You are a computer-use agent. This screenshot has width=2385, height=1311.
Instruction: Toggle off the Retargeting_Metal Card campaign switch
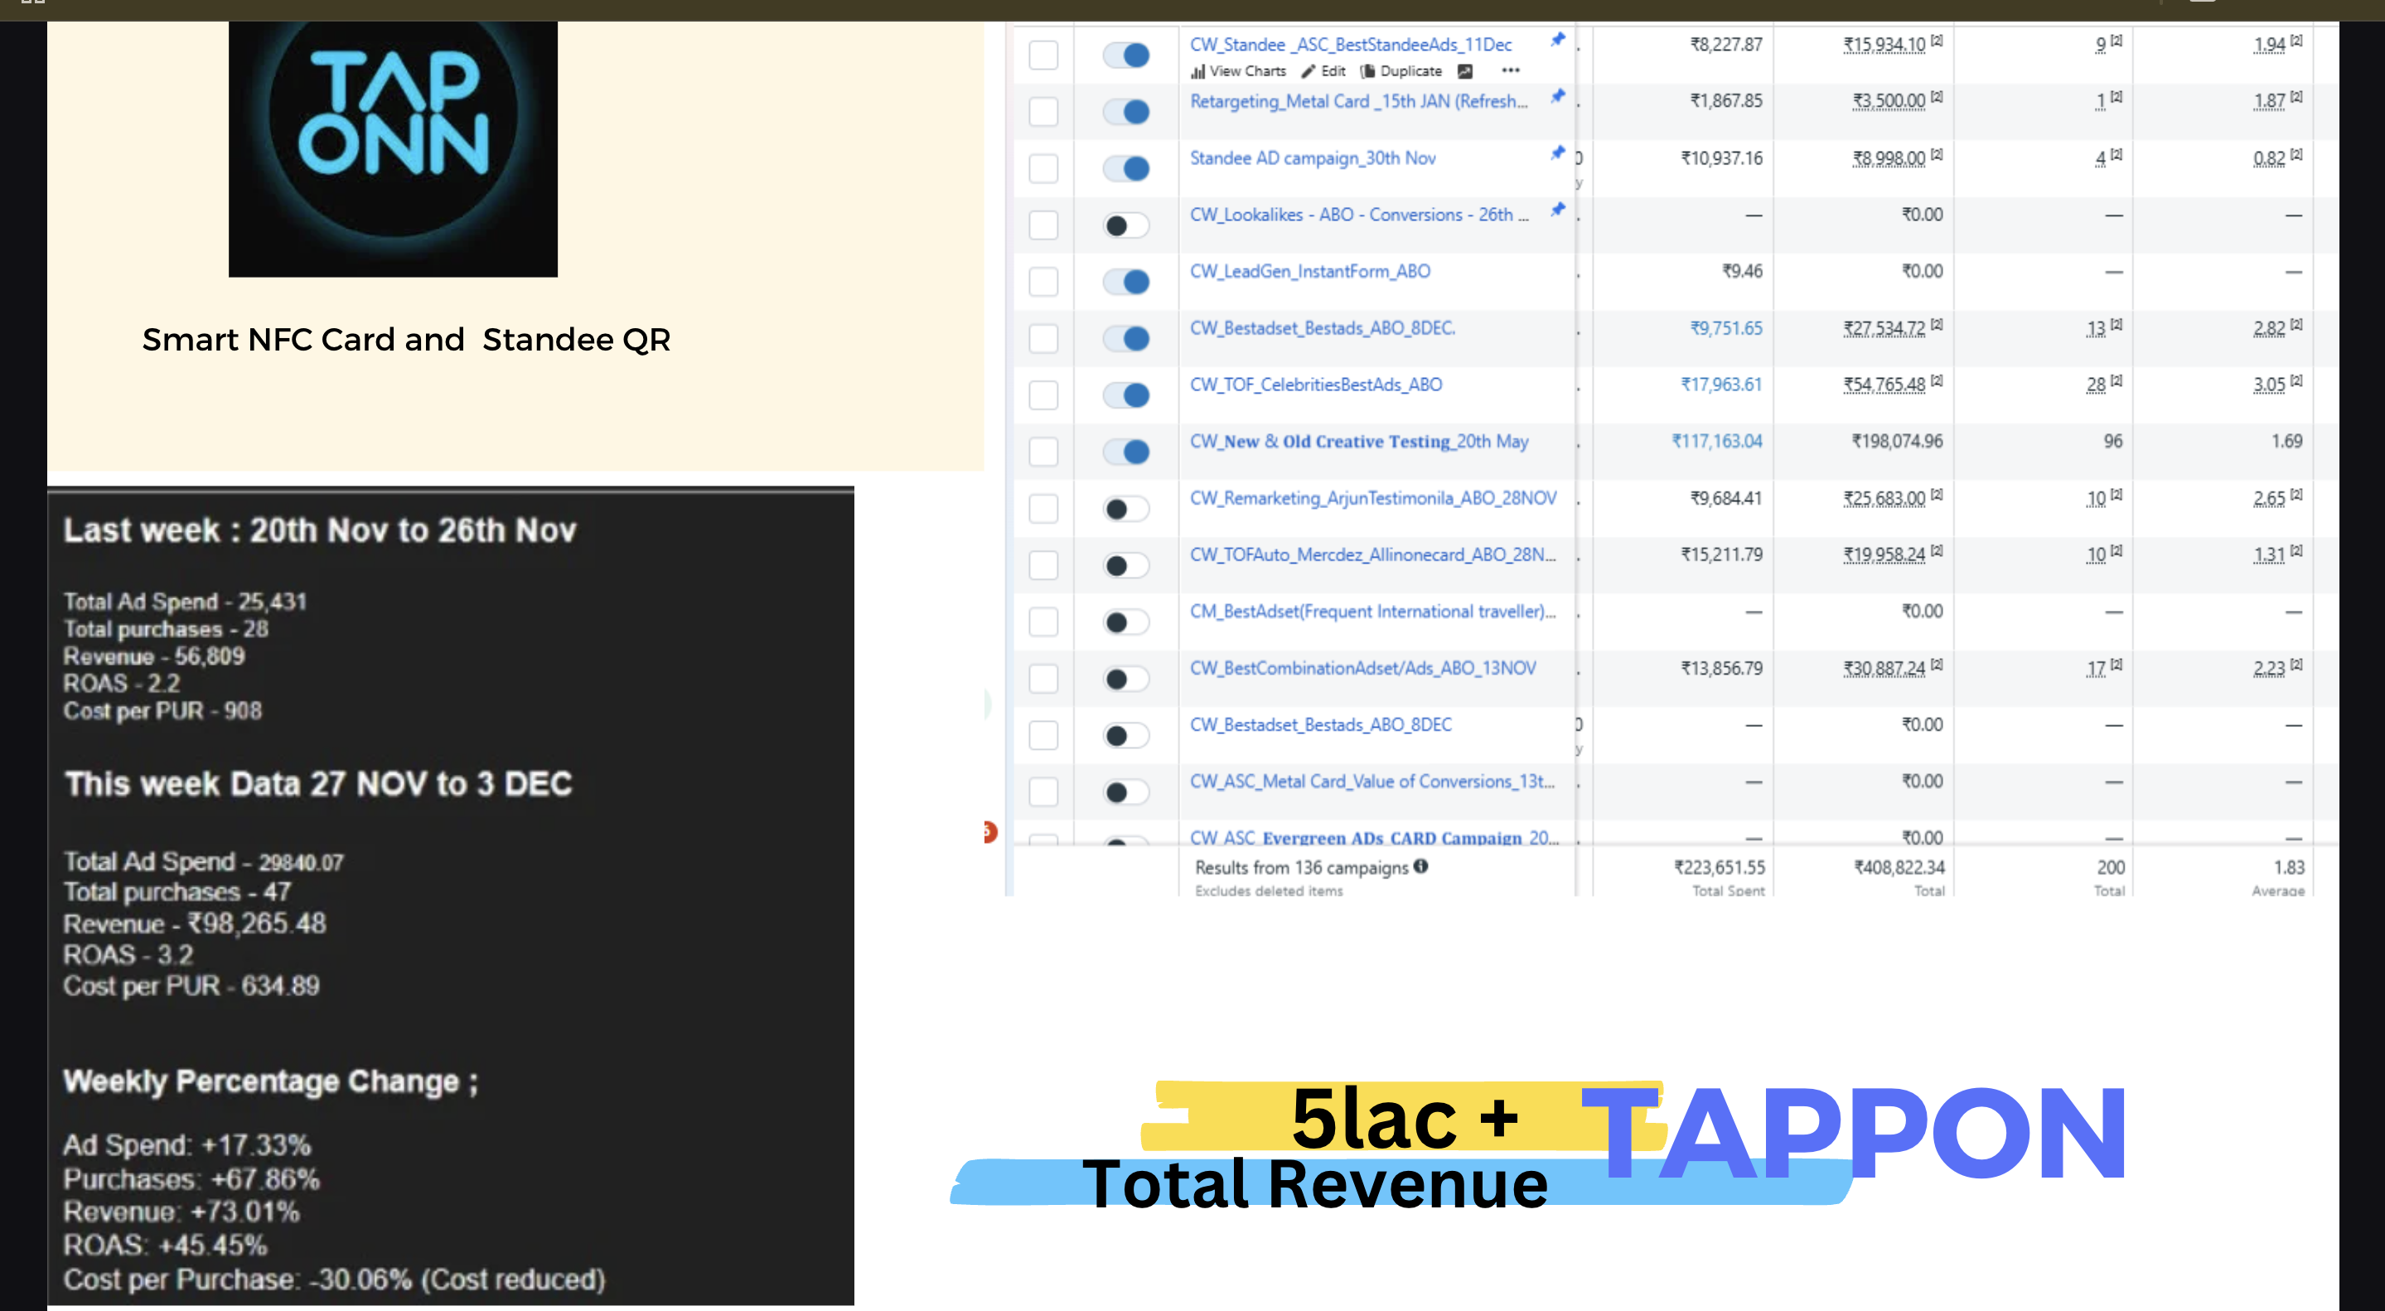(x=1127, y=111)
